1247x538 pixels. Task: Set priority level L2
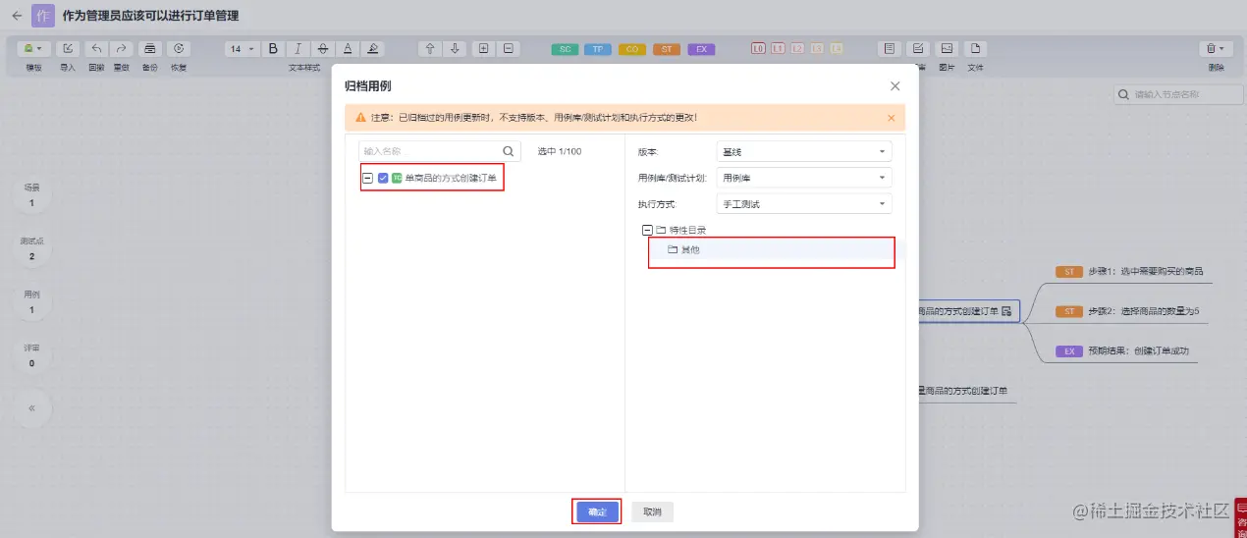797,48
